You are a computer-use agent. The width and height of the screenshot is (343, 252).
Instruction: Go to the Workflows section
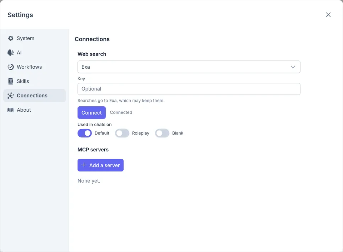tap(35, 67)
